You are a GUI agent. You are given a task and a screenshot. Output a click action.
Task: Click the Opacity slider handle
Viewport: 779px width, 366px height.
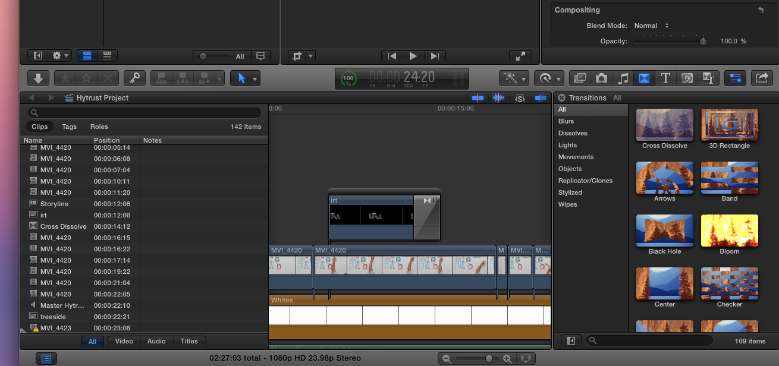(703, 41)
